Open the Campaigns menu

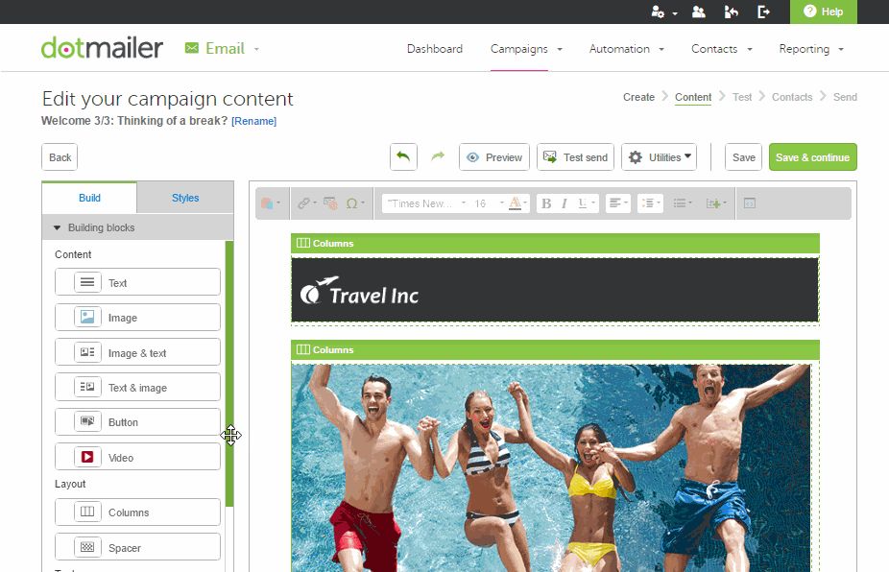point(519,48)
